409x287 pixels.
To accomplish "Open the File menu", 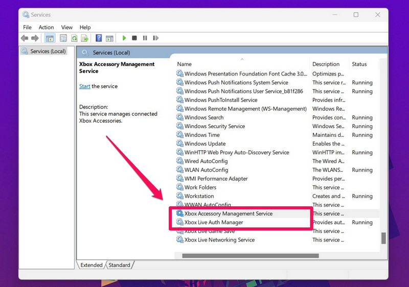I will click(27, 28).
